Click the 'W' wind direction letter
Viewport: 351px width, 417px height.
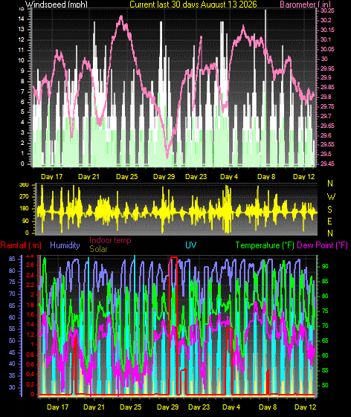[331, 197]
